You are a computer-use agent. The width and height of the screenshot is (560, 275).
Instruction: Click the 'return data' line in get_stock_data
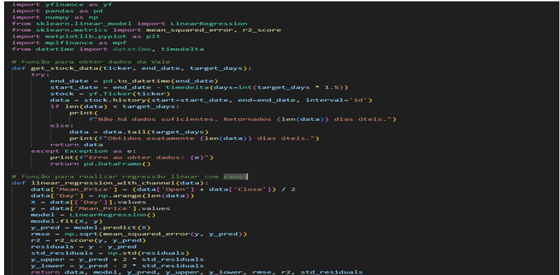(x=77, y=145)
